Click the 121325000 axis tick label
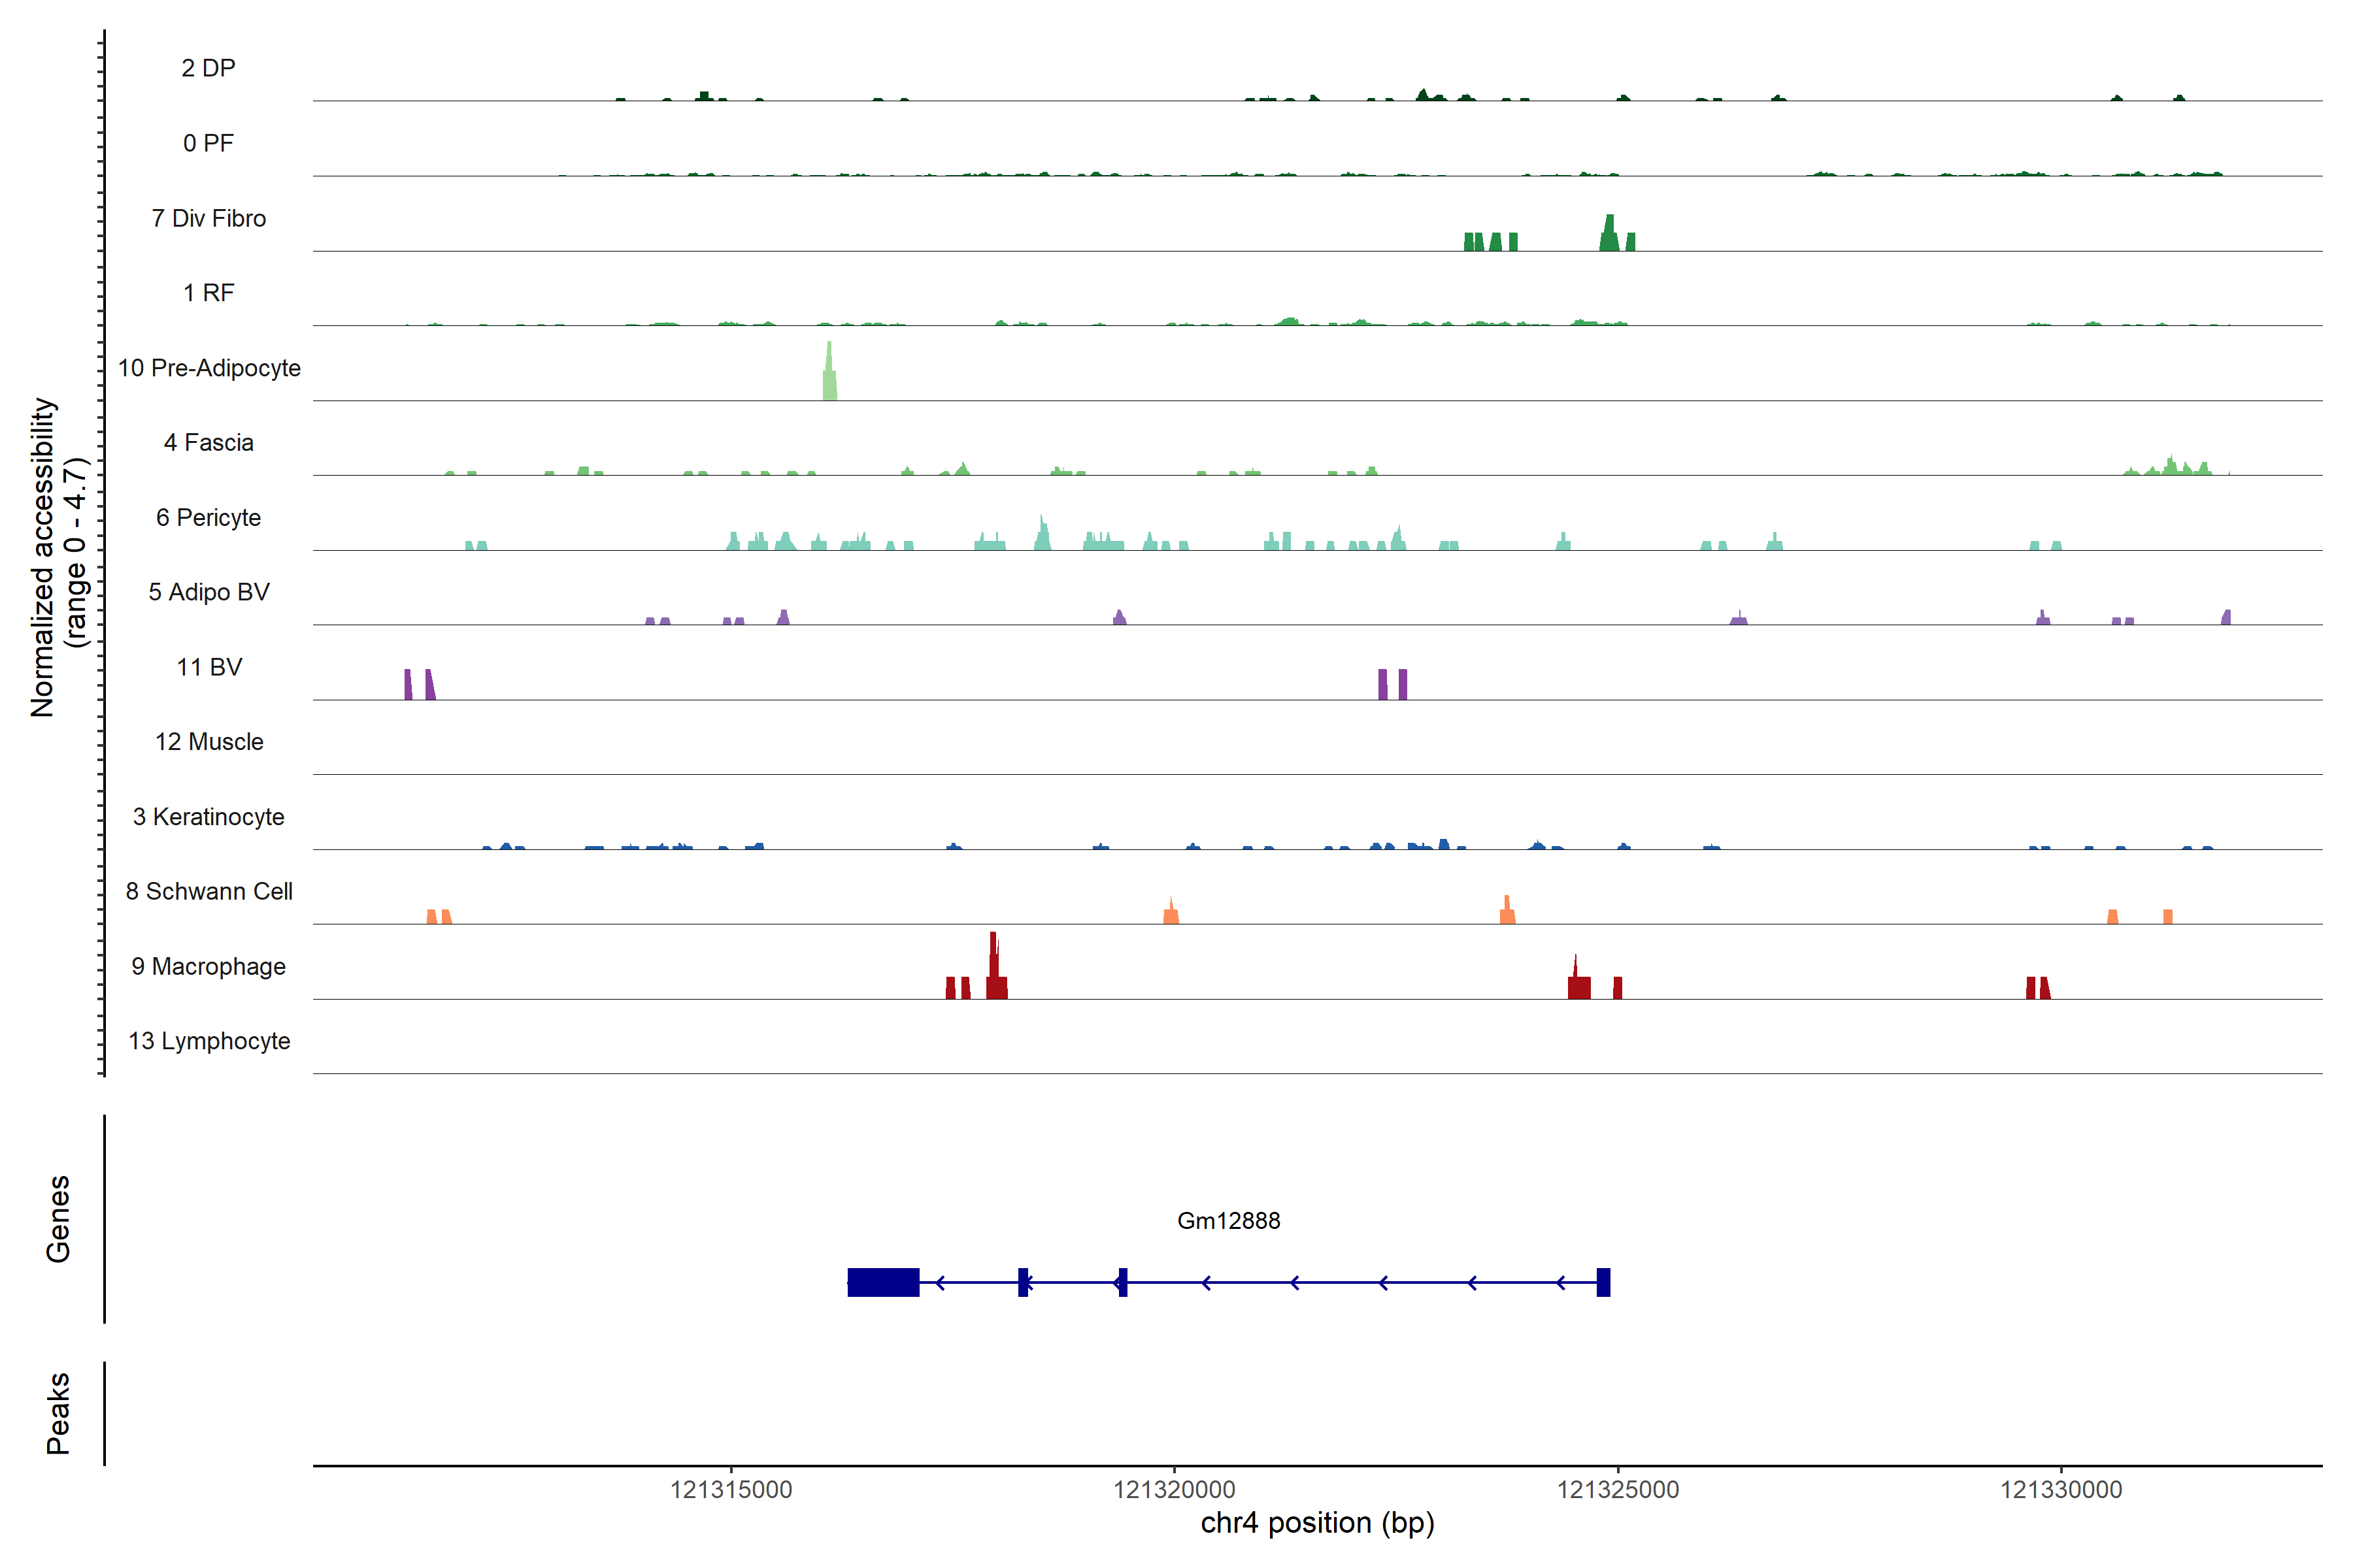2353x1568 pixels. (x=1616, y=1489)
